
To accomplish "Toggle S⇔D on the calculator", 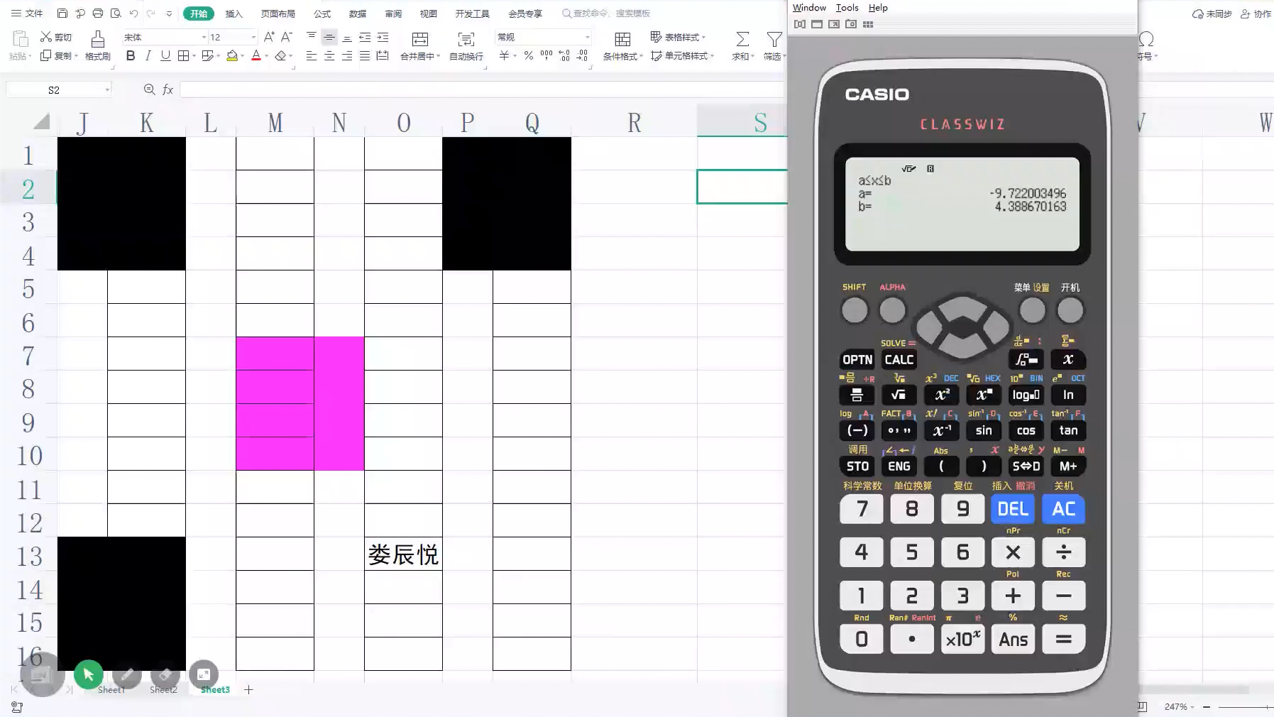I will click(x=1026, y=466).
